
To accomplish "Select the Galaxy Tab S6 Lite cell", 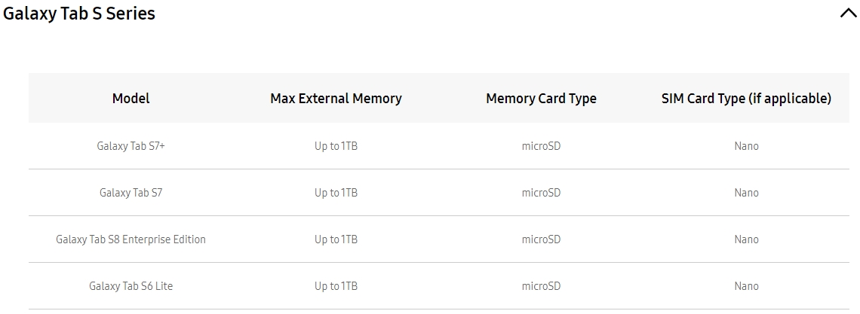I will (x=131, y=286).
